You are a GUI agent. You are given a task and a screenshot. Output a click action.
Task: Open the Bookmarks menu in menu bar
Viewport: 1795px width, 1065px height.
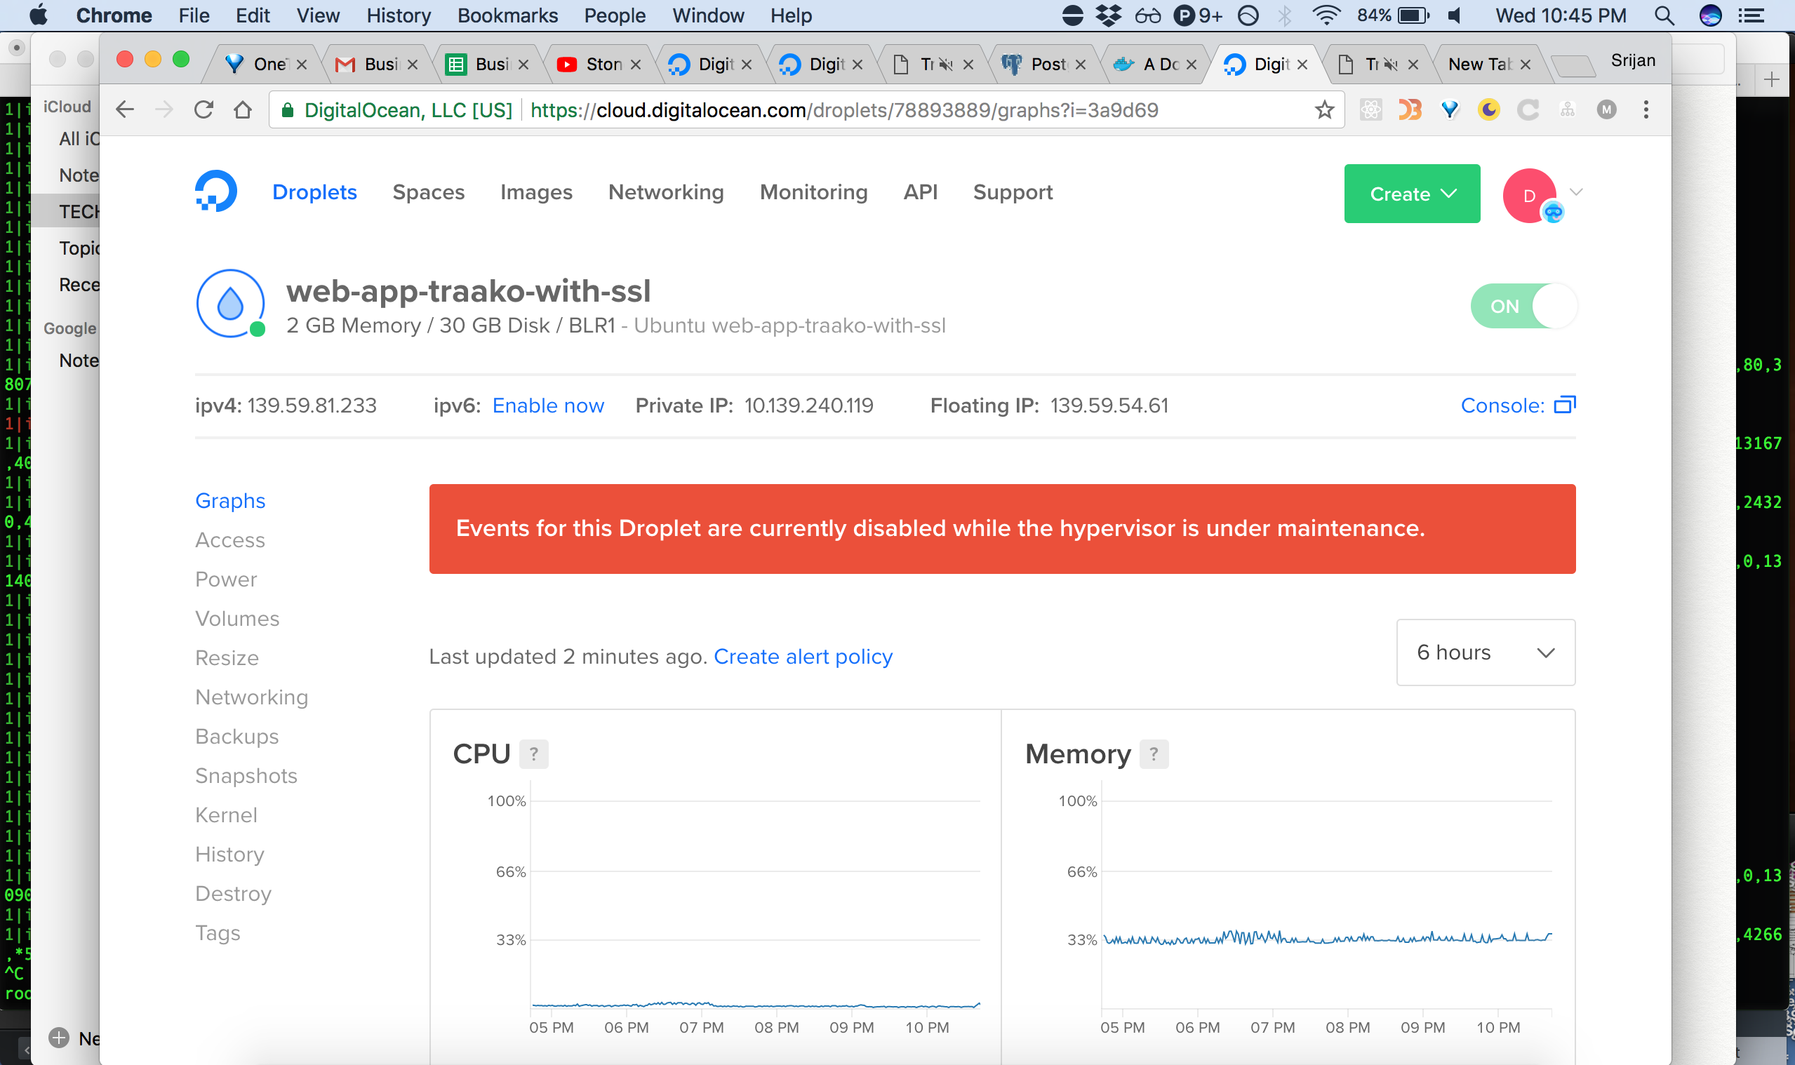click(507, 15)
